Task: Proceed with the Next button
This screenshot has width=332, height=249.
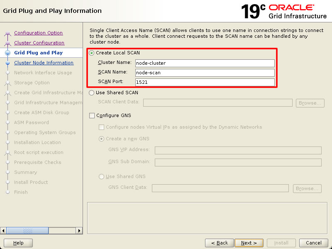Action: 249,243
